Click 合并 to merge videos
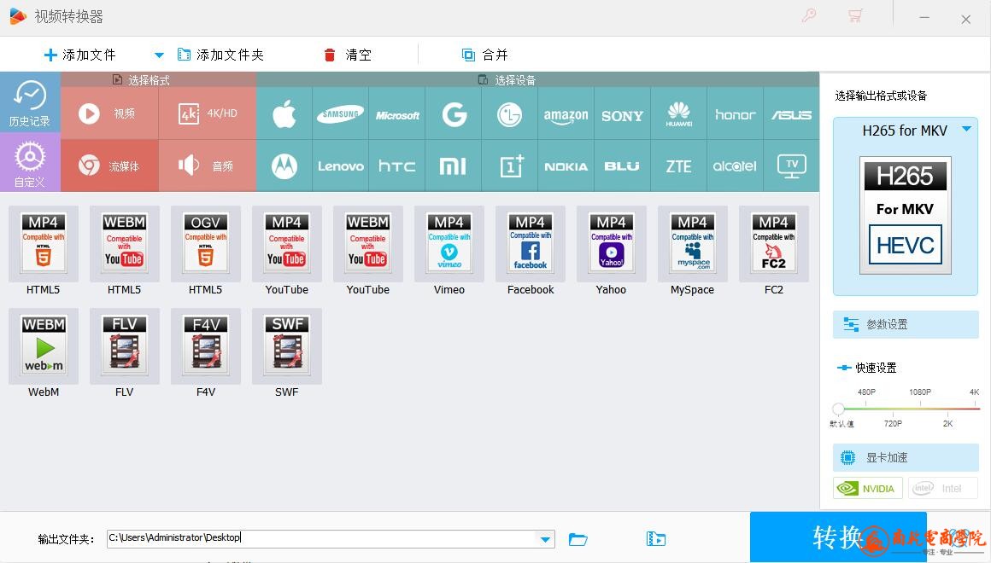The image size is (991, 563). point(484,55)
